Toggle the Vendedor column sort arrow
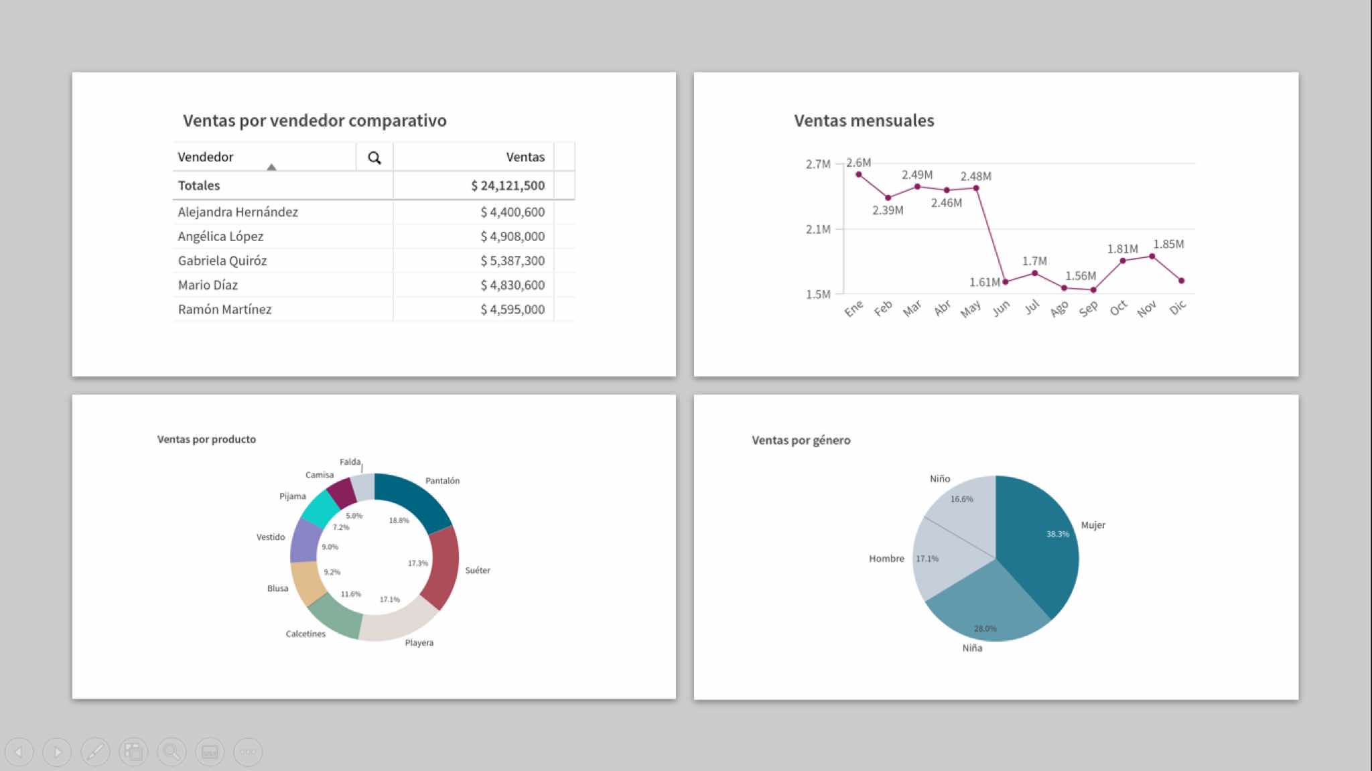 point(271,167)
